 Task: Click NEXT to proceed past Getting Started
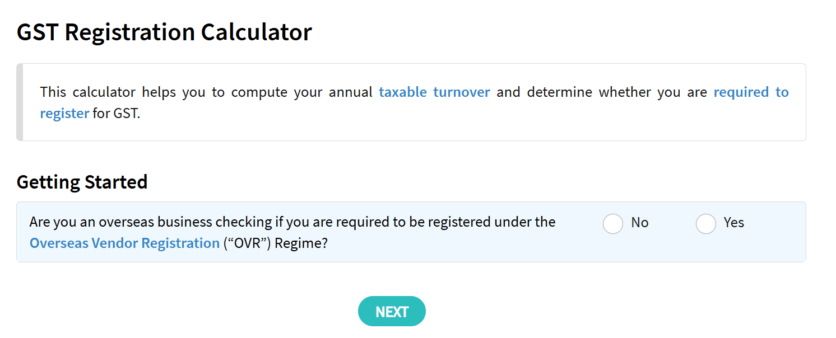coord(392,311)
